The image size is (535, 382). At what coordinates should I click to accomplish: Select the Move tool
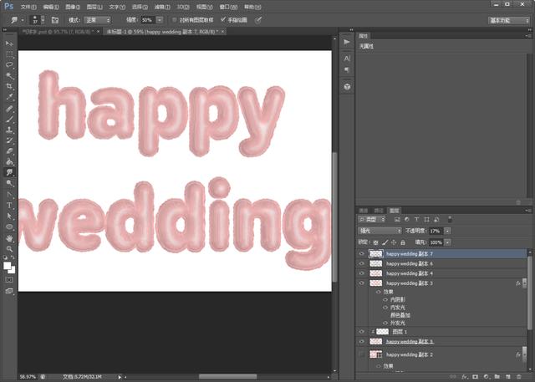pyautogui.click(x=9, y=43)
